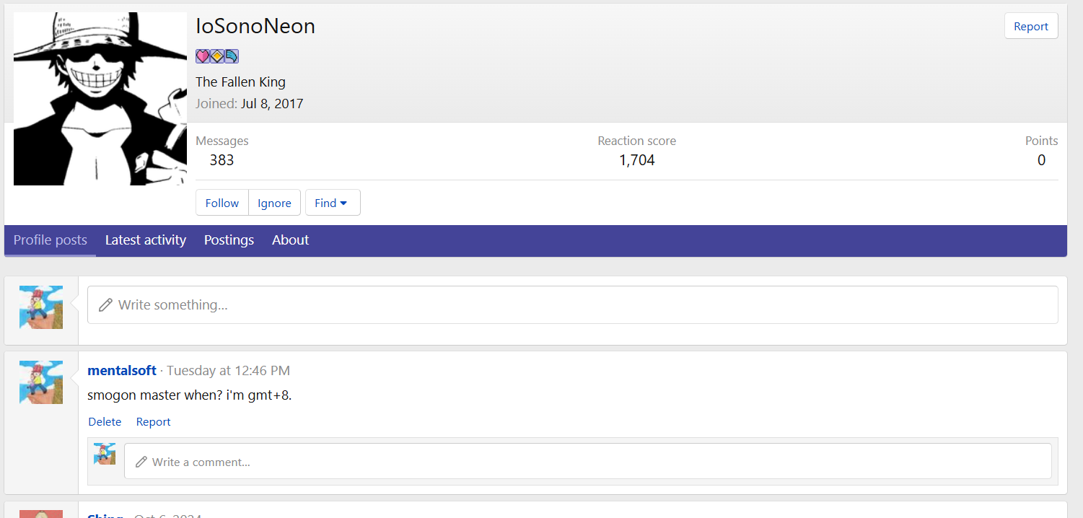Viewport: 1083px width, 518px height.
Task: Click the blue feather badge icon
Action: (x=231, y=56)
